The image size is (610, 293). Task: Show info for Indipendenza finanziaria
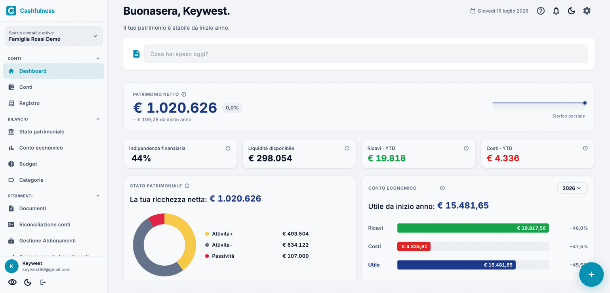pyautogui.click(x=228, y=148)
